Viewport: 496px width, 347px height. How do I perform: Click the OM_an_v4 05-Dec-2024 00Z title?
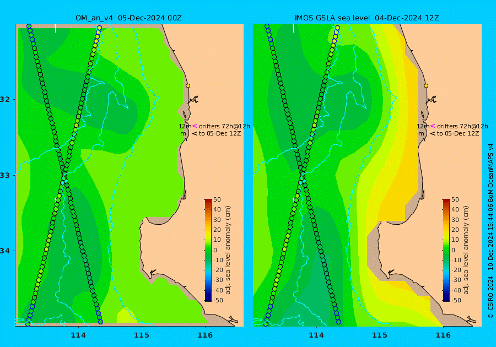pos(128,18)
